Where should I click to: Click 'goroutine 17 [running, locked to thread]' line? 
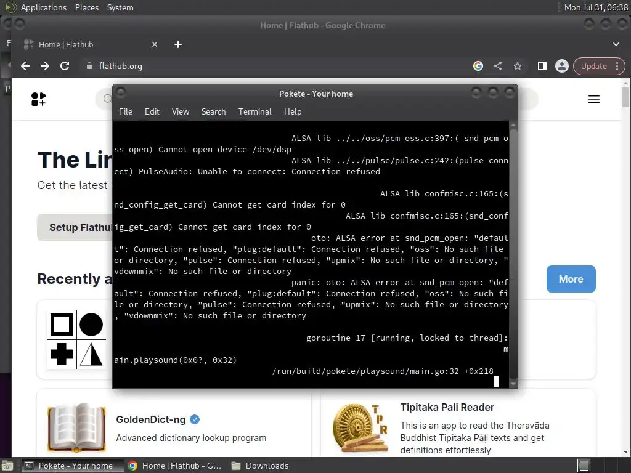tap(407, 338)
